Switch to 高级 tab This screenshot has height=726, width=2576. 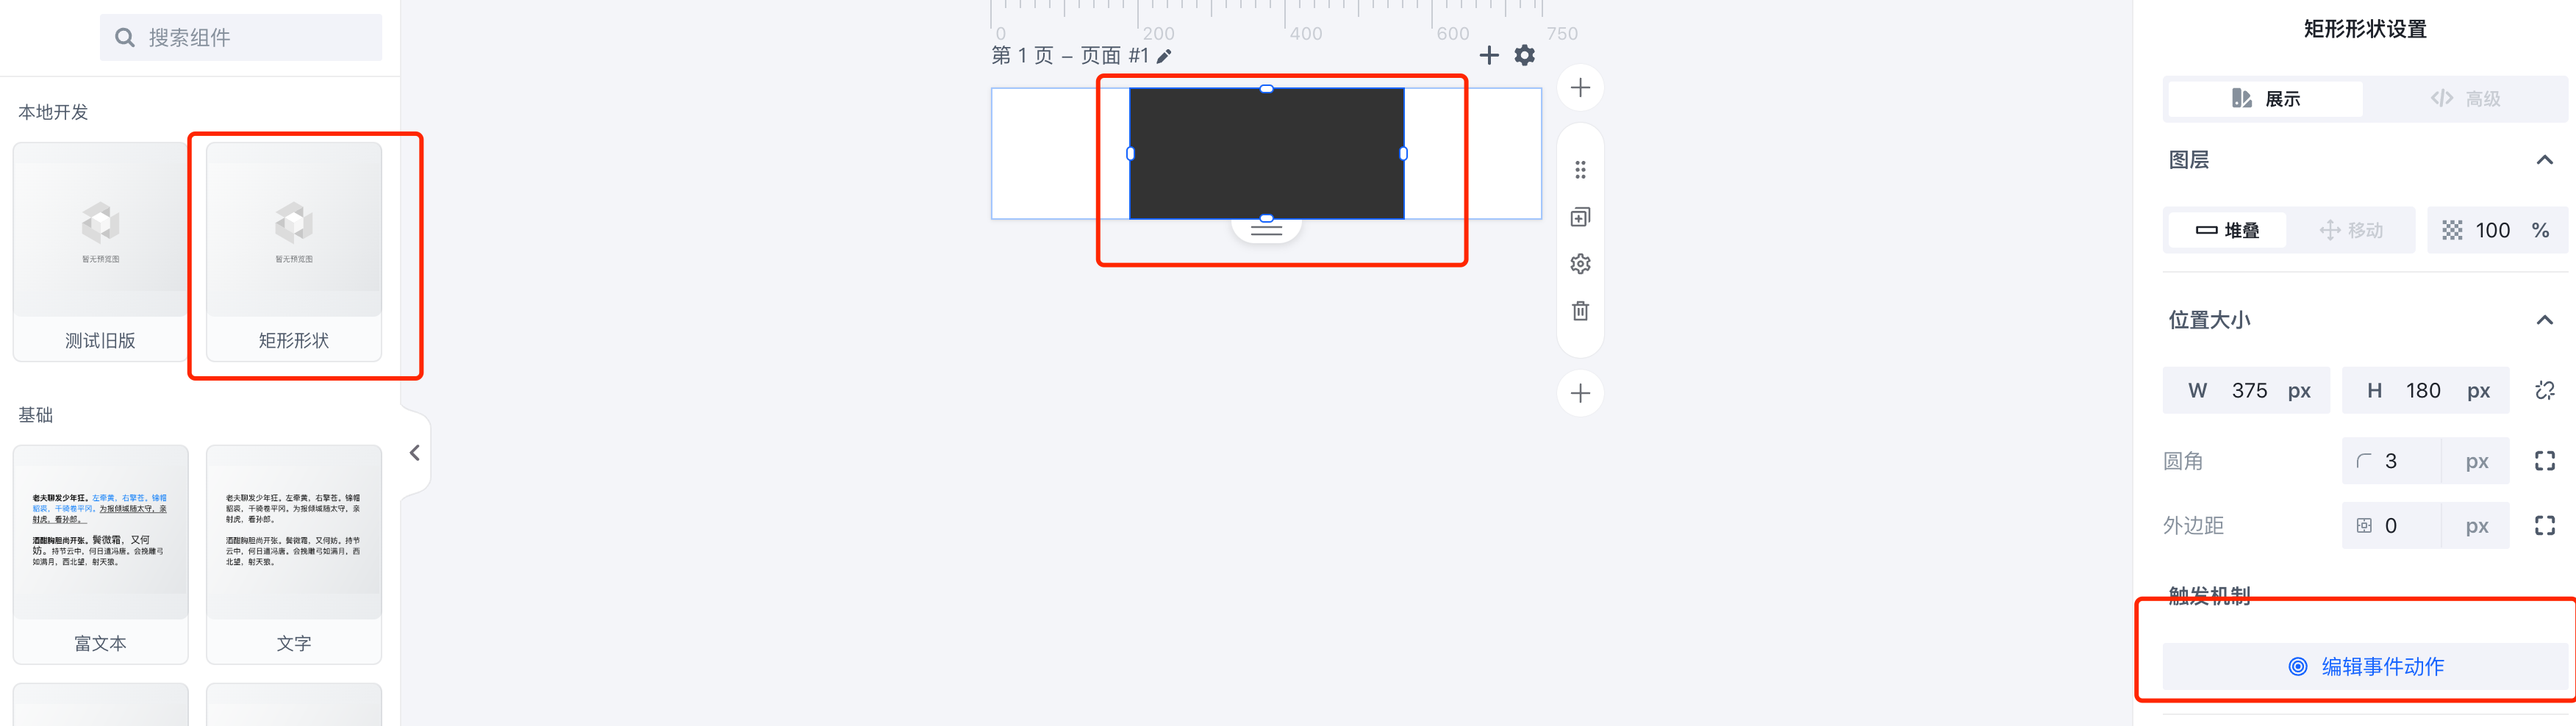pyautogui.click(x=2465, y=99)
